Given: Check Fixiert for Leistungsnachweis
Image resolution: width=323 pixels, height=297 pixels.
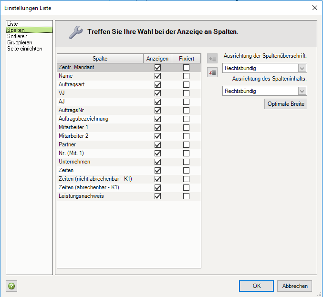Looking at the screenshot, I should click(x=186, y=196).
